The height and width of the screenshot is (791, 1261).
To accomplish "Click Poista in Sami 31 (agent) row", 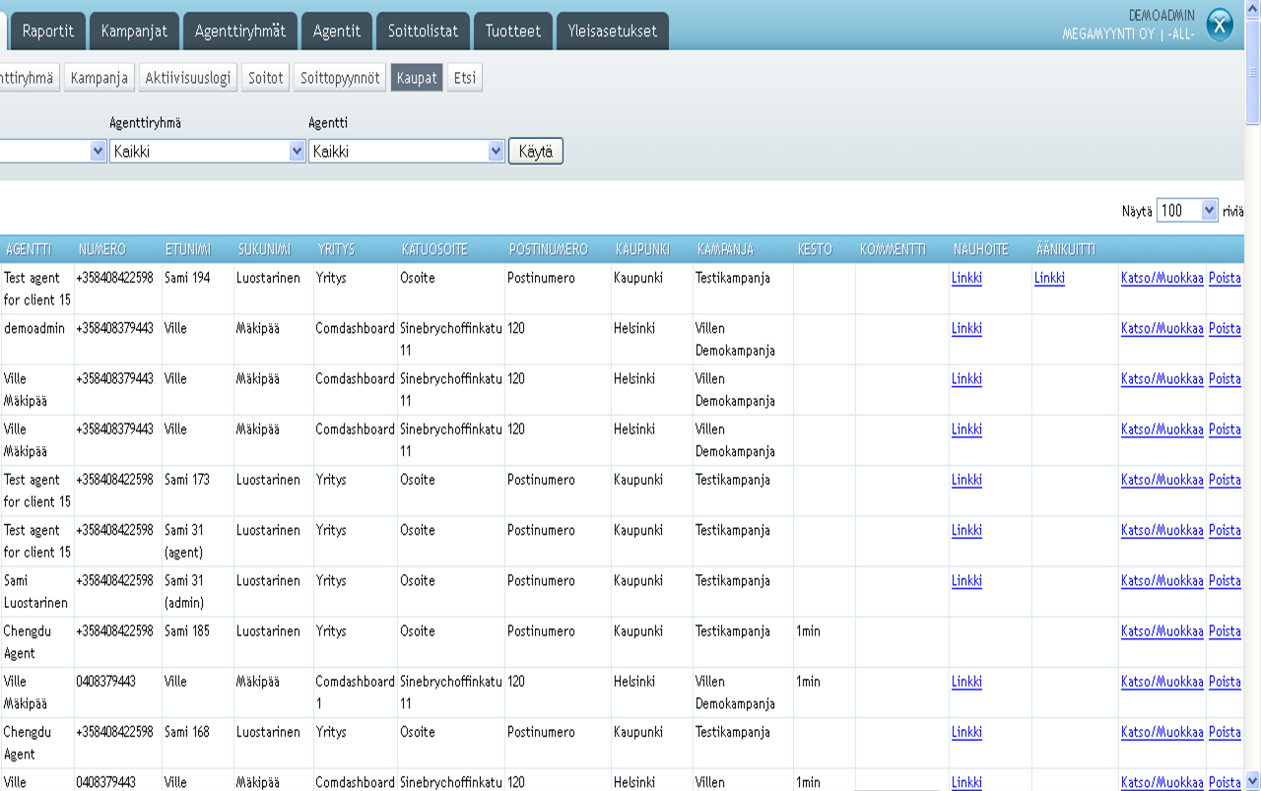I will 1225,530.
